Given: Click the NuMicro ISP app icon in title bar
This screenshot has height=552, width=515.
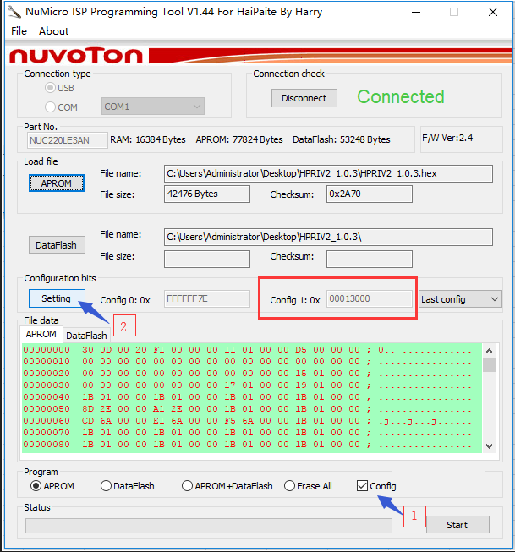Looking at the screenshot, I should point(14,12).
